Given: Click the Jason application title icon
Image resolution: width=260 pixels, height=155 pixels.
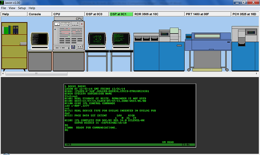Looking at the screenshot, I should click(2, 3).
